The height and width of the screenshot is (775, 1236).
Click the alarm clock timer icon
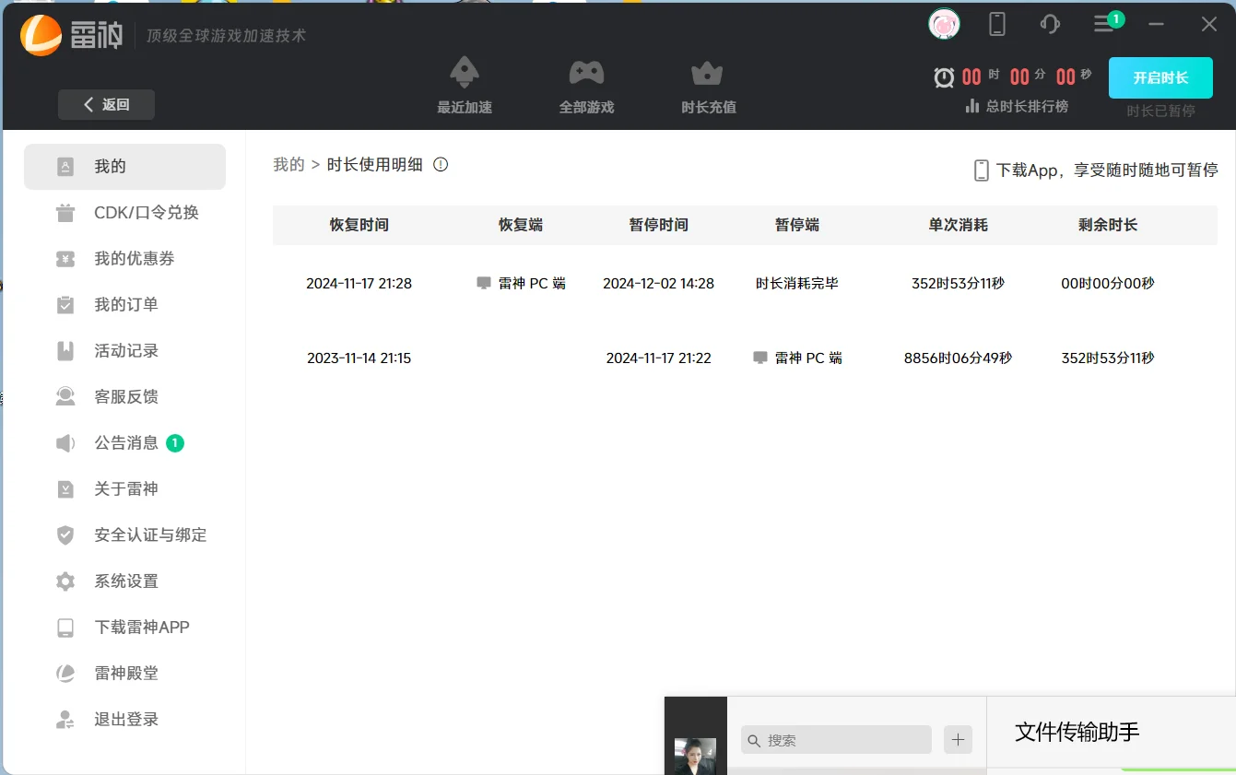942,76
